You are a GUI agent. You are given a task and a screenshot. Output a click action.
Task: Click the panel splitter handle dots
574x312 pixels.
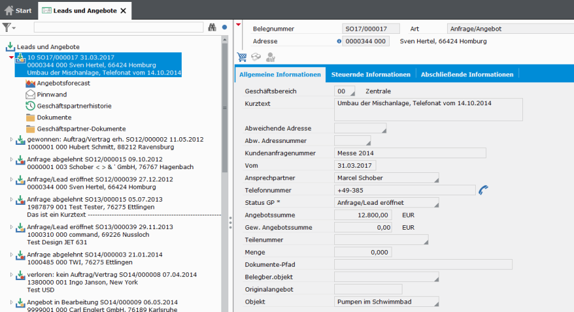click(x=230, y=223)
